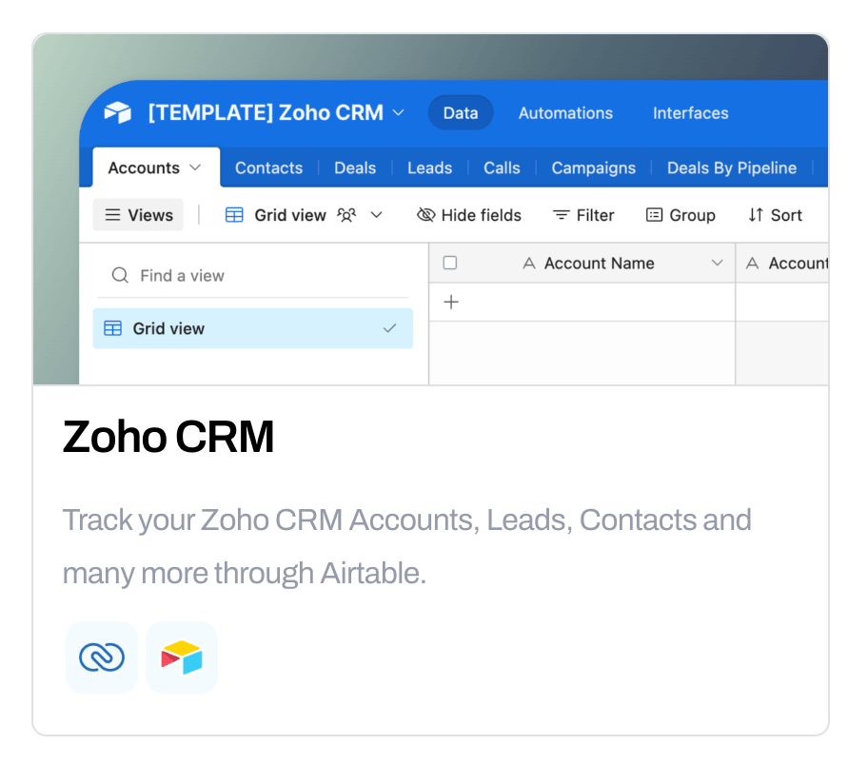868x765 pixels.
Task: Open Hide fields menu
Action: 469,215
